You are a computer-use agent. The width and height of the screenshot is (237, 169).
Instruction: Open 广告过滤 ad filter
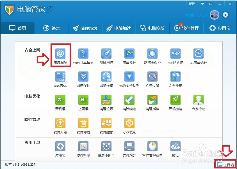tap(152, 79)
